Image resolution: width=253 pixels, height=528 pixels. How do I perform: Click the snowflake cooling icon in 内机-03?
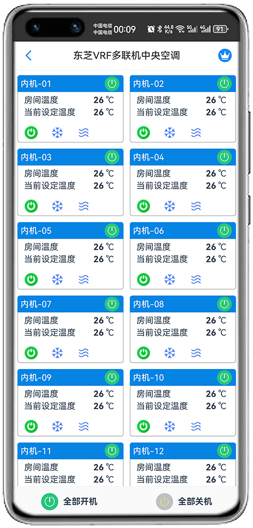58,206
